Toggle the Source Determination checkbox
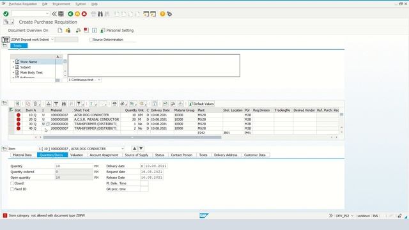409x230 pixels. [91, 40]
